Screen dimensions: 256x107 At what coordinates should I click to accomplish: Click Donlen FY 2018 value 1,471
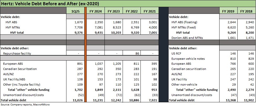pyautogui.click(x=250, y=38)
